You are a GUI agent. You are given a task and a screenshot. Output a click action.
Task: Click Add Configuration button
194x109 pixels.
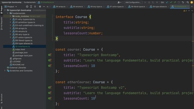(133, 2)
